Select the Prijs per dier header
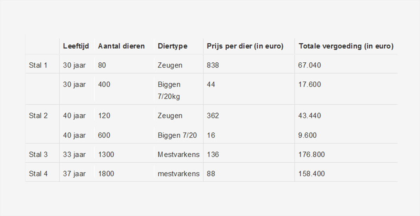 [x=245, y=46]
